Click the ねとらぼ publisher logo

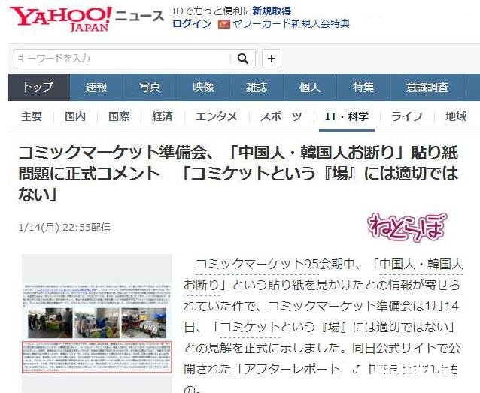407,225
